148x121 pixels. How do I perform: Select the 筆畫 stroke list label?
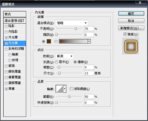[x=11, y=89]
